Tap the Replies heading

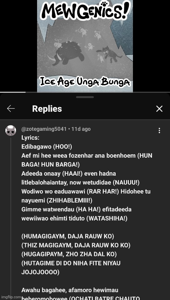[x=47, y=109]
